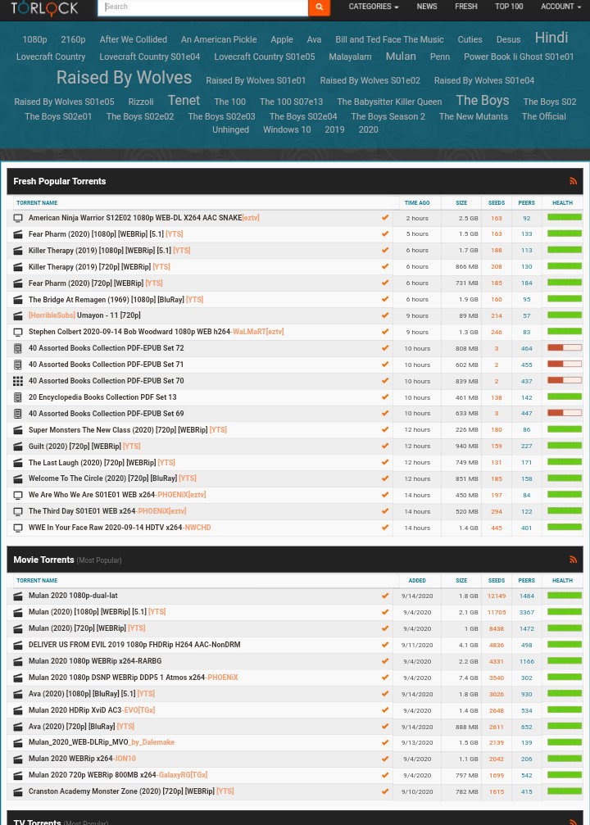Screen dimensions: 590x825
Task: Click TV icon beside The Third Day S01E01
Action: [x=18, y=511]
